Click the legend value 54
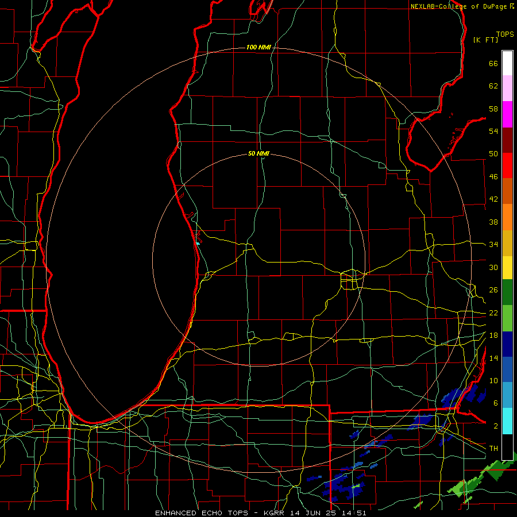Image resolution: width=517 pixels, height=517 pixels. point(493,132)
